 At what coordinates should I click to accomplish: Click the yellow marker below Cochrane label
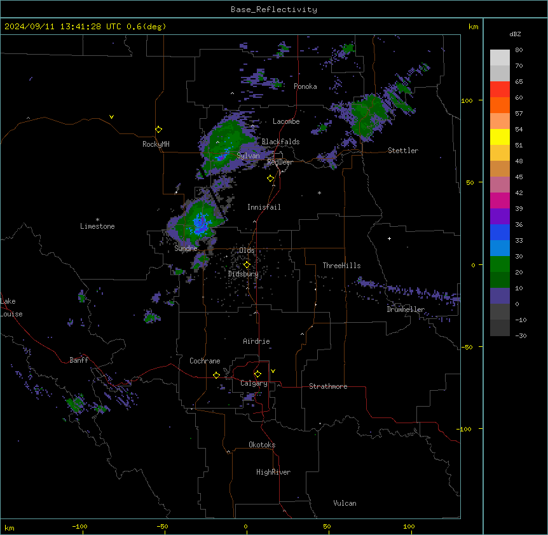coord(216,375)
